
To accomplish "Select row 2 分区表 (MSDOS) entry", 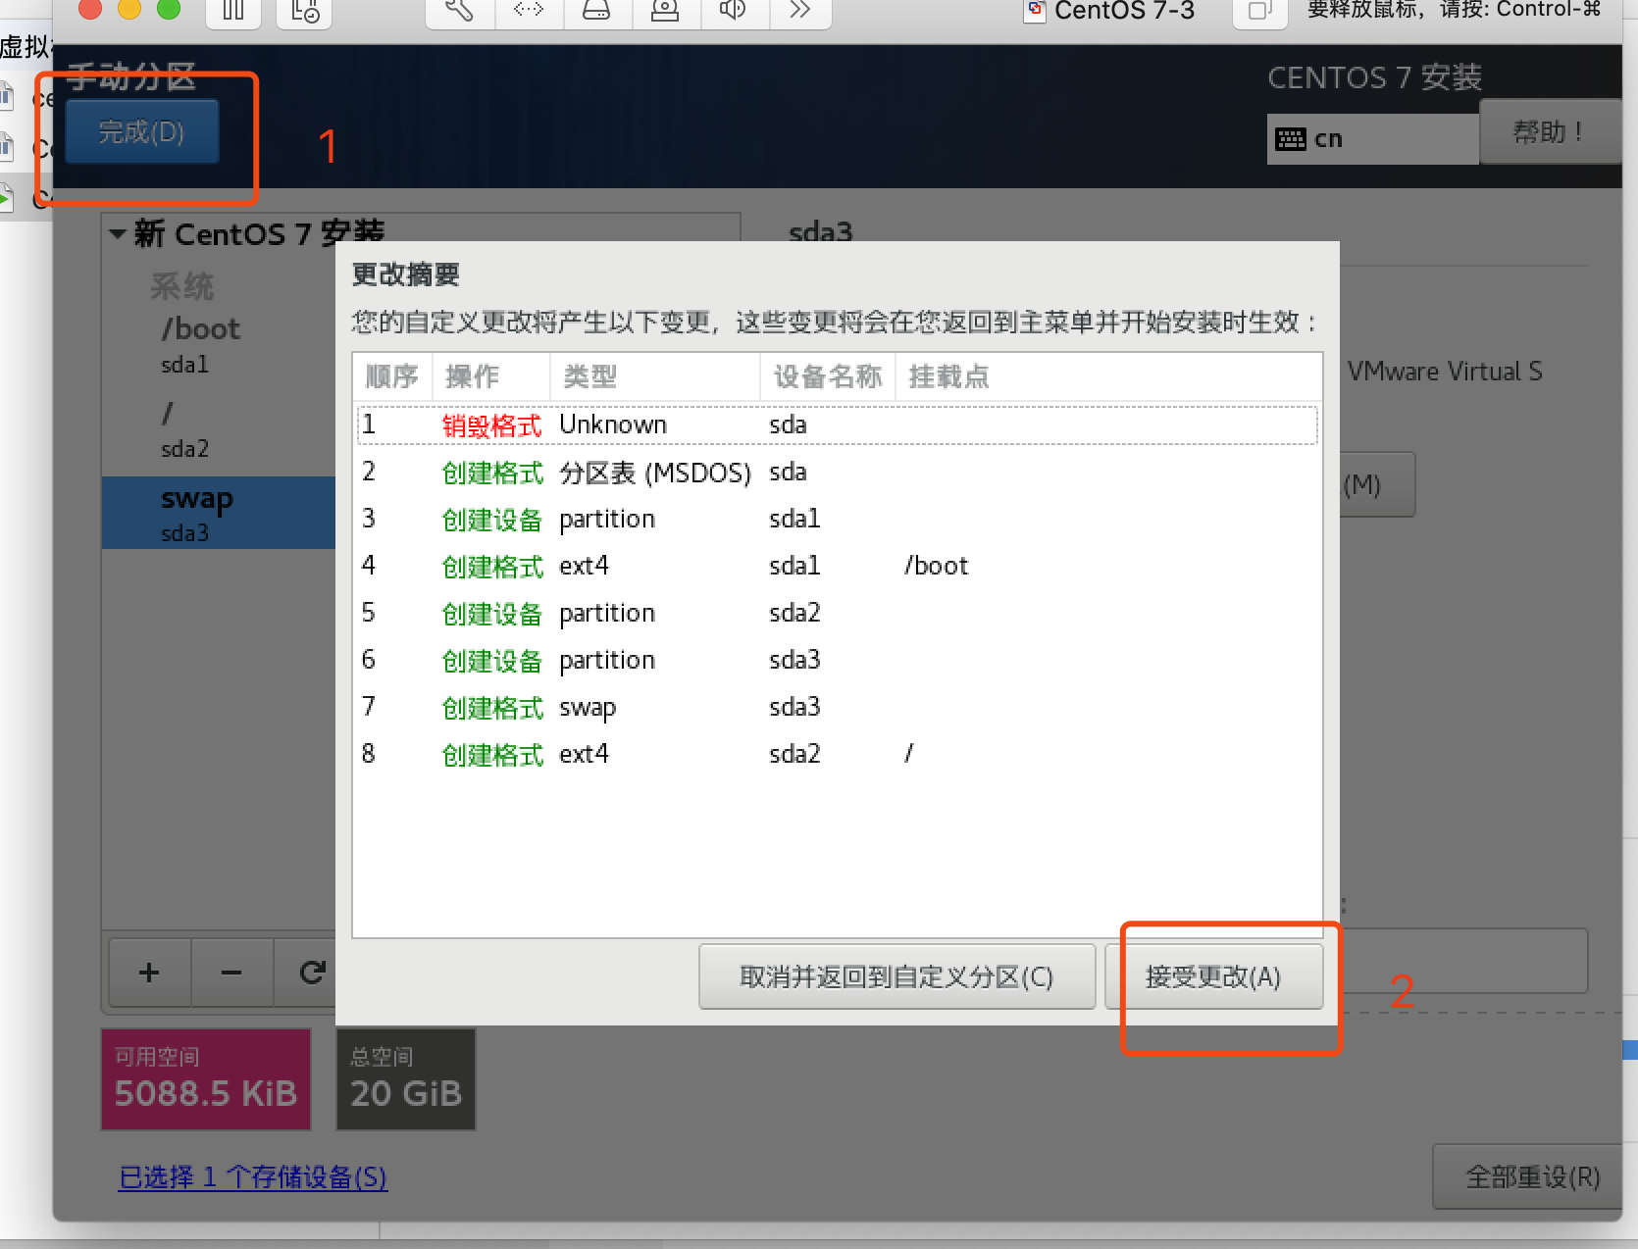I will click(x=837, y=473).
